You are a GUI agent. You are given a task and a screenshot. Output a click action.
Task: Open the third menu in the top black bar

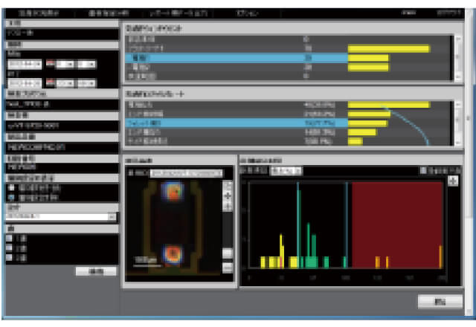point(178,13)
